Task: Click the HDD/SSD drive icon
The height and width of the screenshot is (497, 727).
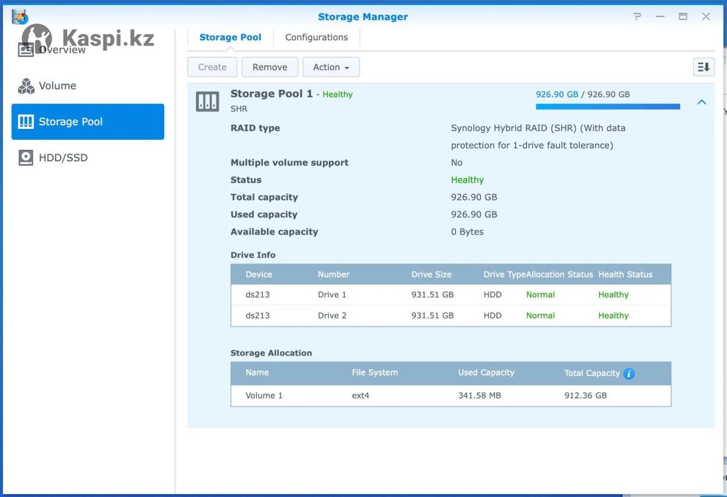Action: (x=26, y=158)
